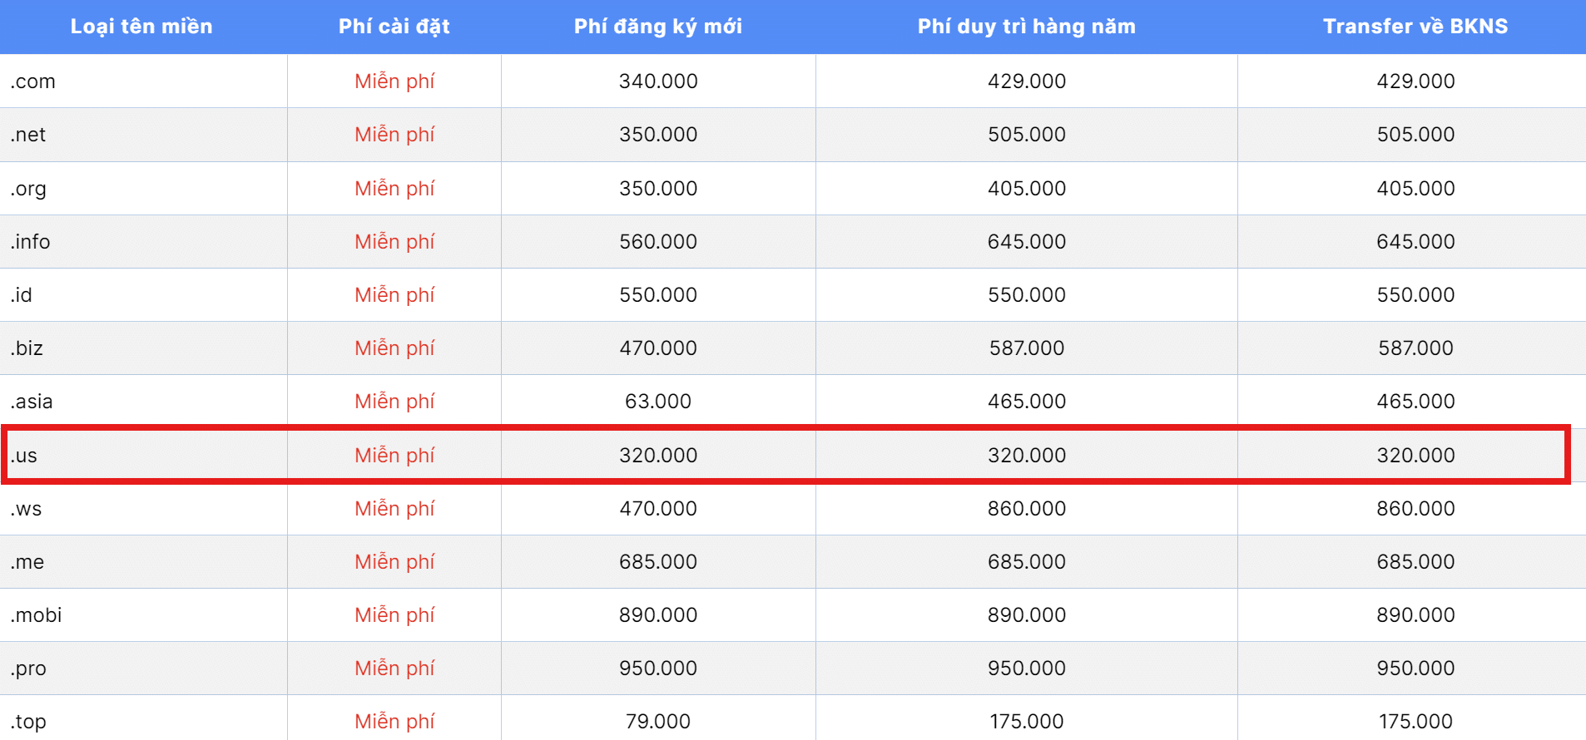This screenshot has height=740, width=1586.
Task: Click the .biz annual renewal fee 587.000
Action: tap(1026, 348)
